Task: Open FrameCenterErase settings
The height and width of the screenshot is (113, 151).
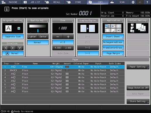Action: click(x=113, y=48)
